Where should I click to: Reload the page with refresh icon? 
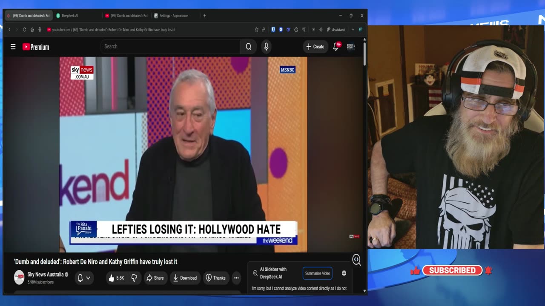[x=24, y=30]
